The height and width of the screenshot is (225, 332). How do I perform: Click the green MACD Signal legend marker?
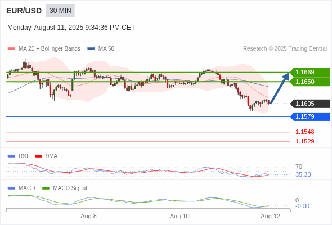tap(46, 188)
